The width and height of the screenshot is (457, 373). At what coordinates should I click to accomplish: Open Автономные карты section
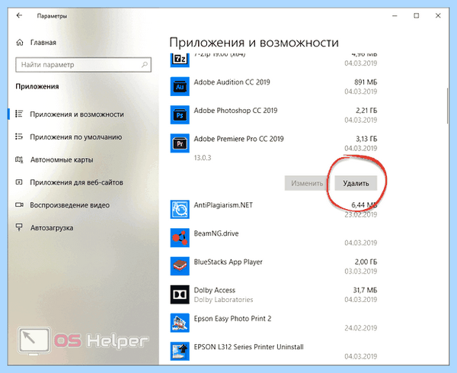click(54, 159)
